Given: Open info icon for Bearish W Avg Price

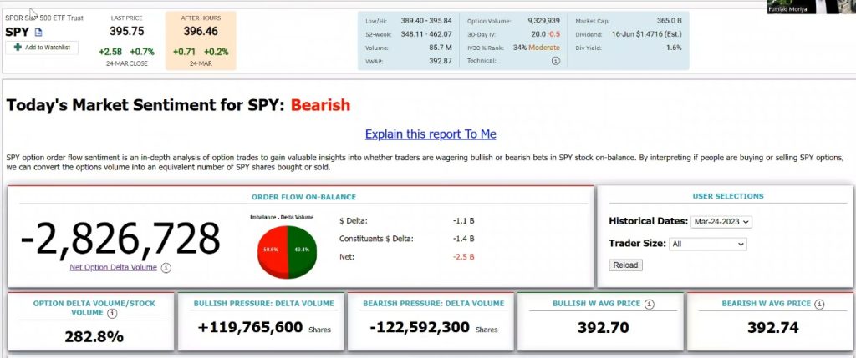Looking at the screenshot, I should point(819,304).
